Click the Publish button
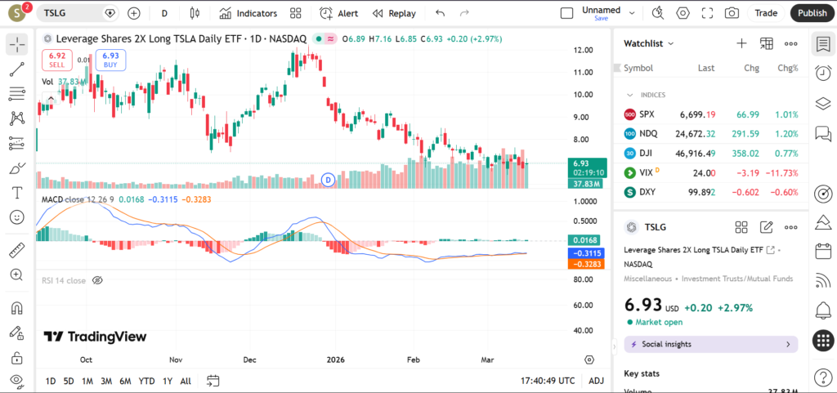The height and width of the screenshot is (393, 837). click(x=811, y=13)
